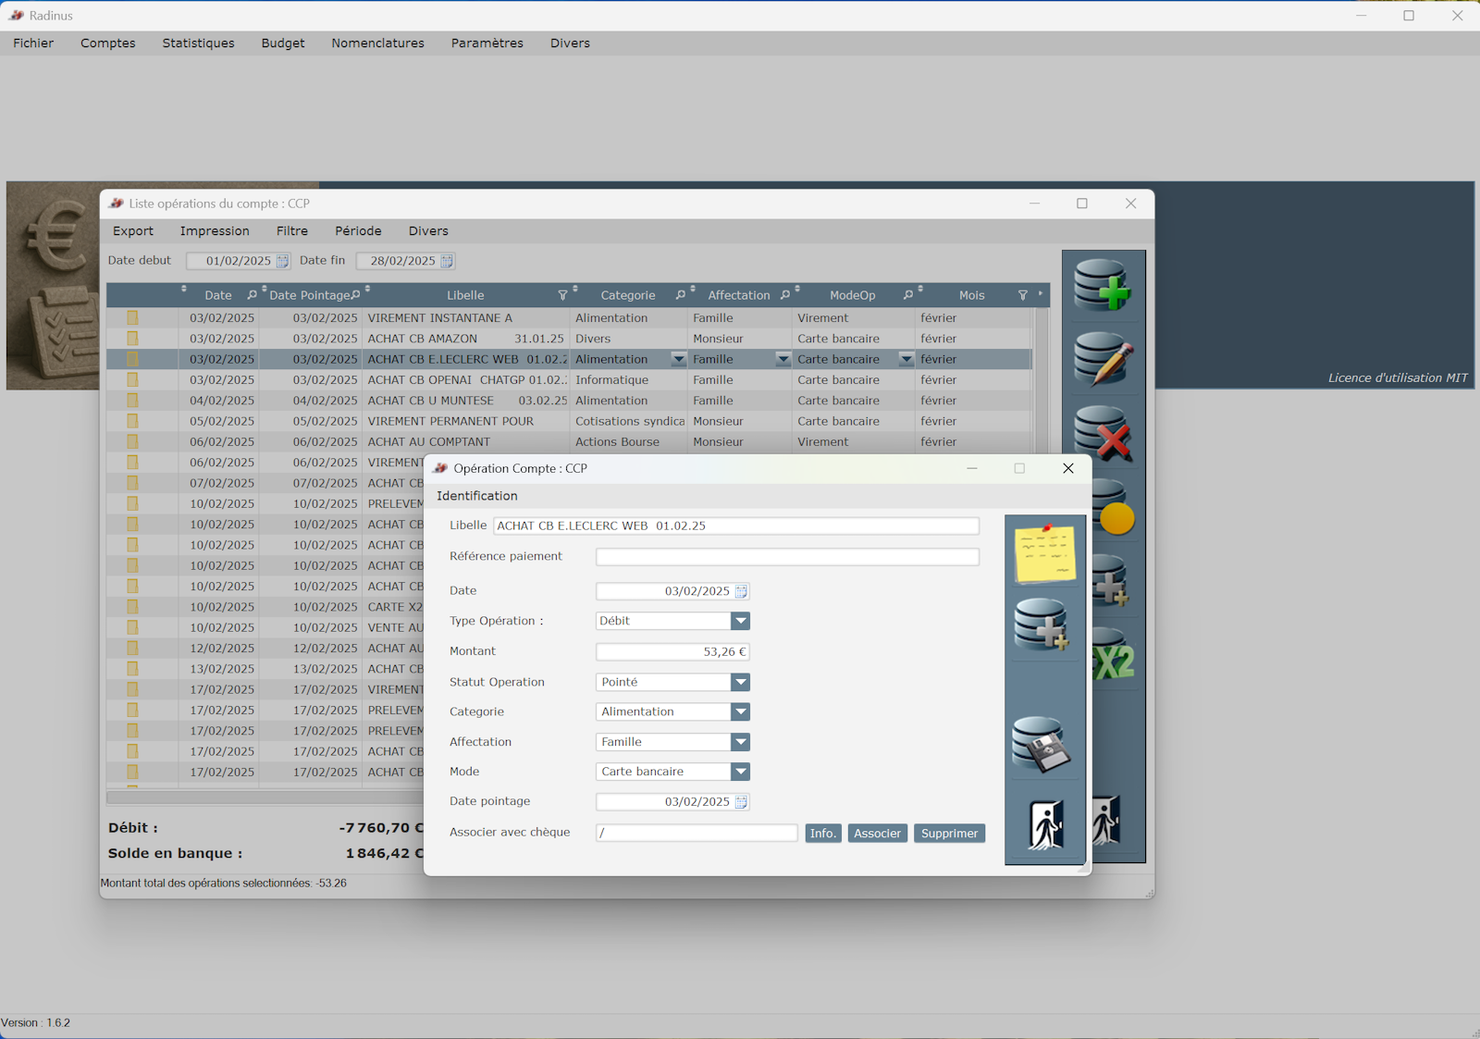Open the calendar icon next to Date pointage
The image size is (1480, 1039).
tap(741, 802)
